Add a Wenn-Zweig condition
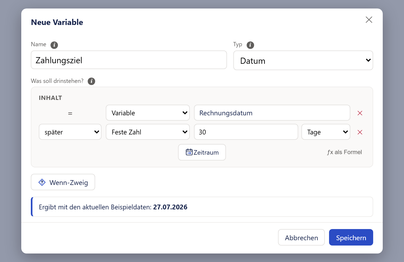The height and width of the screenshot is (262, 404). click(63, 182)
